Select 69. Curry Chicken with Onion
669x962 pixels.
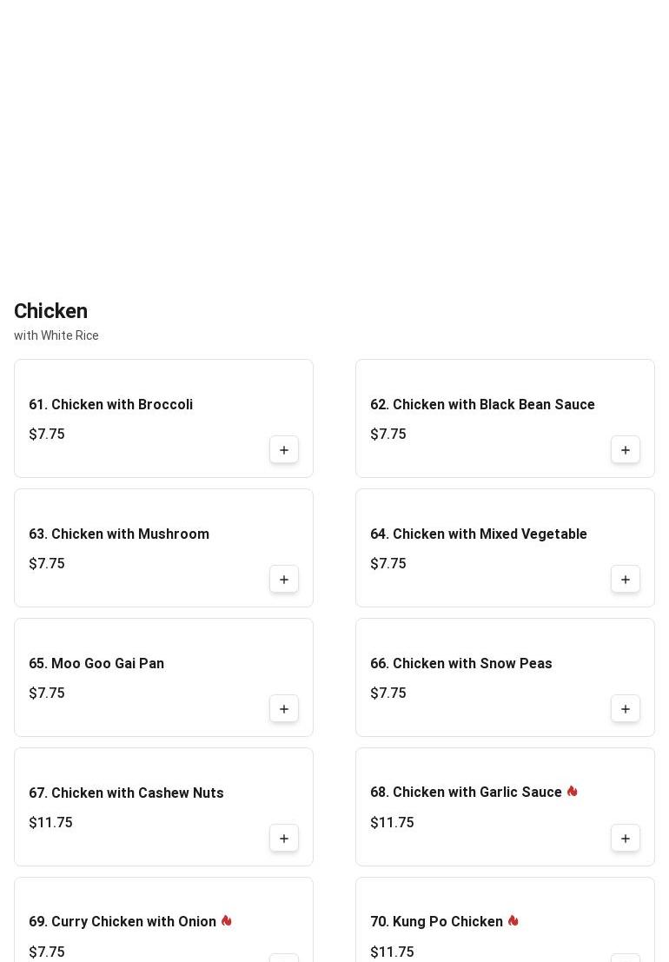coord(123,922)
